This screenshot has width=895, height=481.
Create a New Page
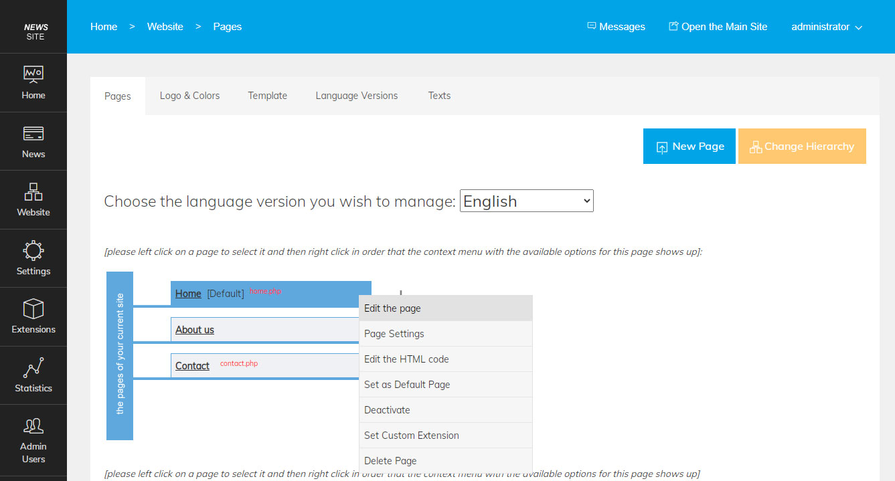pyautogui.click(x=689, y=146)
